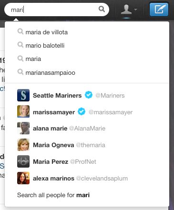The image size is (174, 210).
Task: Choose the 'maria' search suggestion
Action: tap(87, 59)
